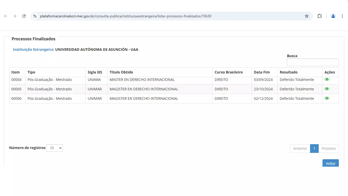Select cell UNAMA

94,80
